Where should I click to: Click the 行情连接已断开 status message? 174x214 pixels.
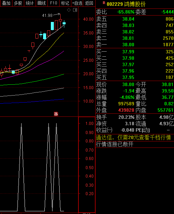pos(114,144)
